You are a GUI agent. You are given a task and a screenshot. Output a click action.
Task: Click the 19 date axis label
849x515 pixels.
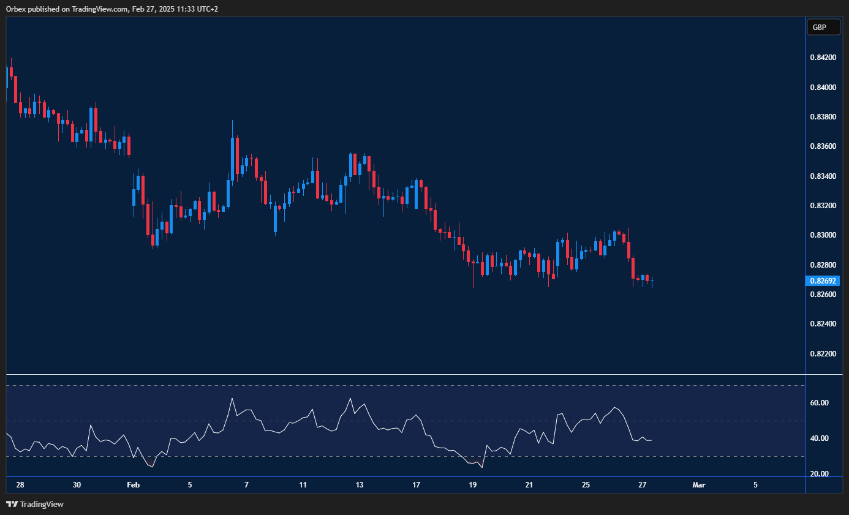(472, 484)
